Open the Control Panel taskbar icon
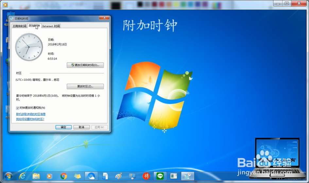Image resolution: width=309 pixels, height=183 pixels. (132, 176)
